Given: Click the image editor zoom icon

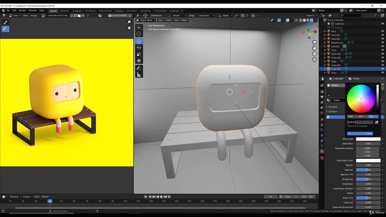Looking at the screenshot, I should [129, 22].
